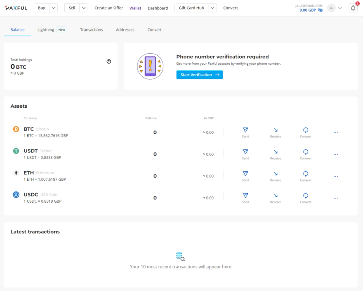This screenshot has height=291, width=363.
Task: Toggle balance visibility eye icon
Action: point(321,10)
